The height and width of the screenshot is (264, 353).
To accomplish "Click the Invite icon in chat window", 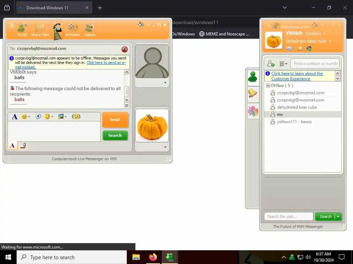I will pos(22,30).
